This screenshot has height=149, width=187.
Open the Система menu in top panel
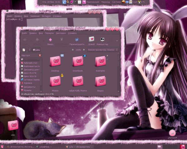coord(116,2)
